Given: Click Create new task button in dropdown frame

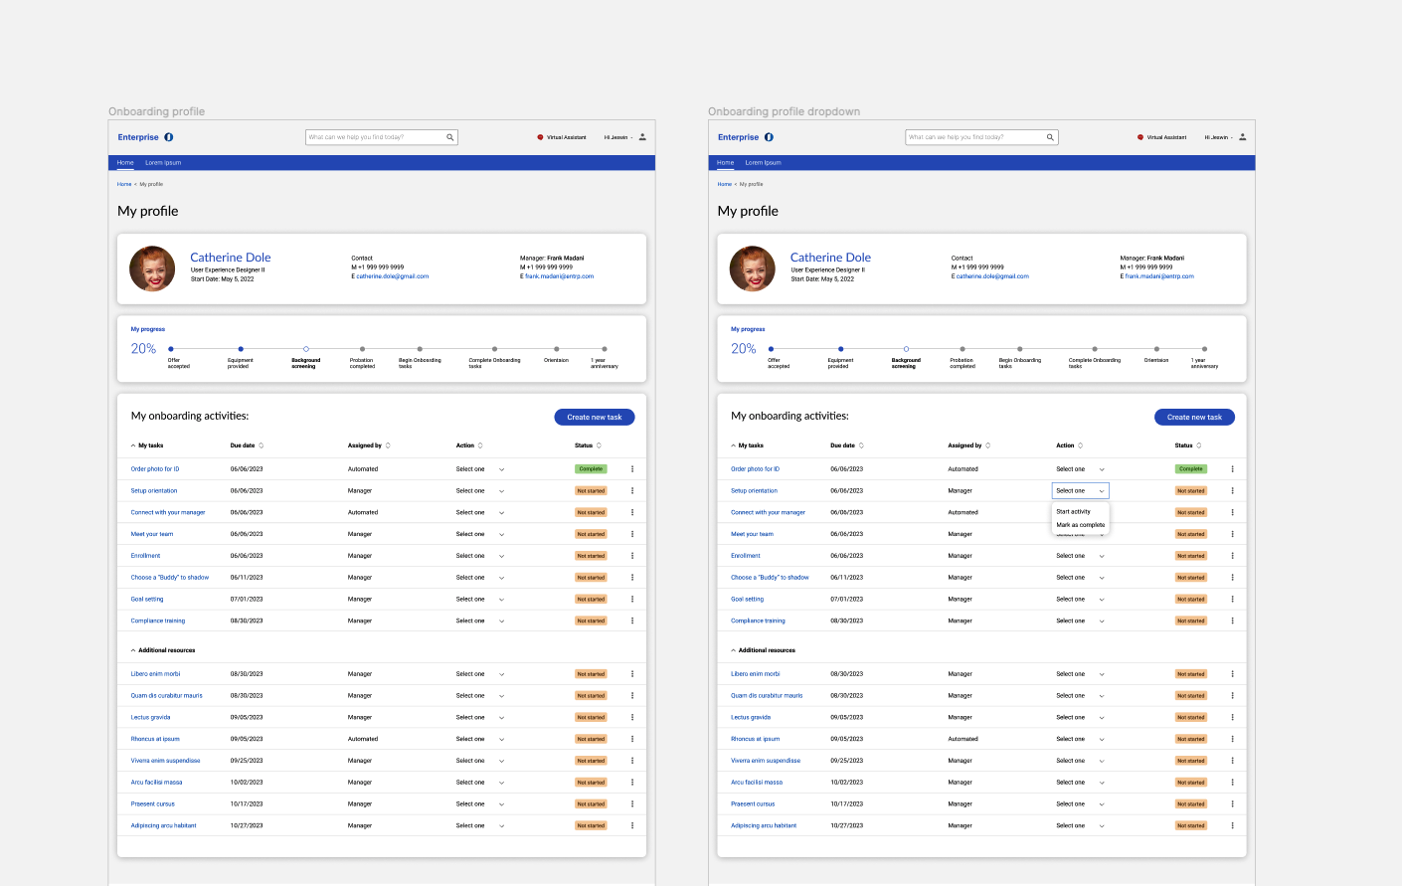Looking at the screenshot, I should [1194, 418].
